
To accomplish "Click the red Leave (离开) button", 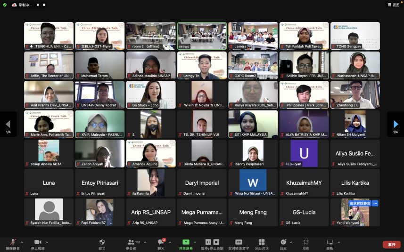I will (x=391, y=244).
